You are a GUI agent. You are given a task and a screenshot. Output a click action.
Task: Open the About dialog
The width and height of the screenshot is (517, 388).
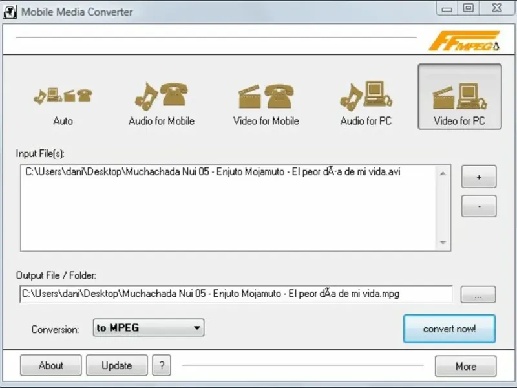pos(51,365)
